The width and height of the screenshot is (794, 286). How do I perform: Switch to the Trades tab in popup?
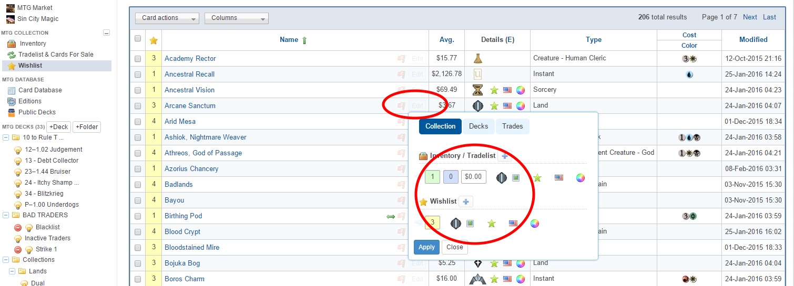[x=512, y=126]
